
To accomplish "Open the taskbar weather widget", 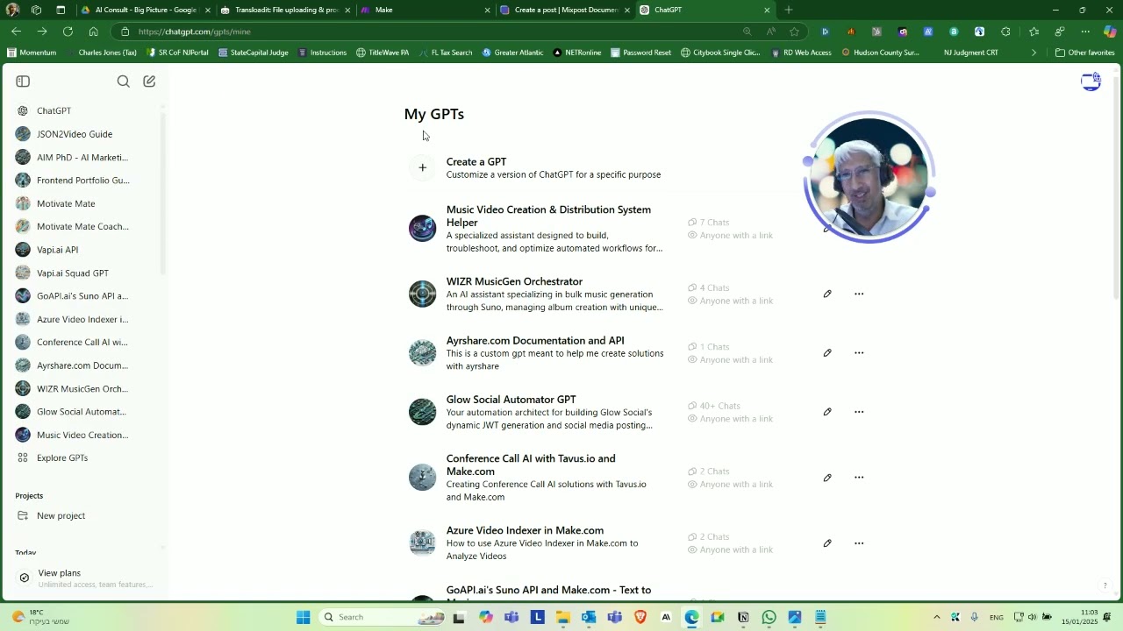I will [x=39, y=617].
